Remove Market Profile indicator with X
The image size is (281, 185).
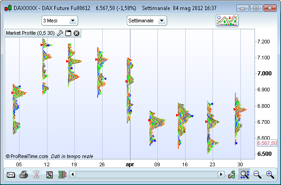[x=77, y=33]
